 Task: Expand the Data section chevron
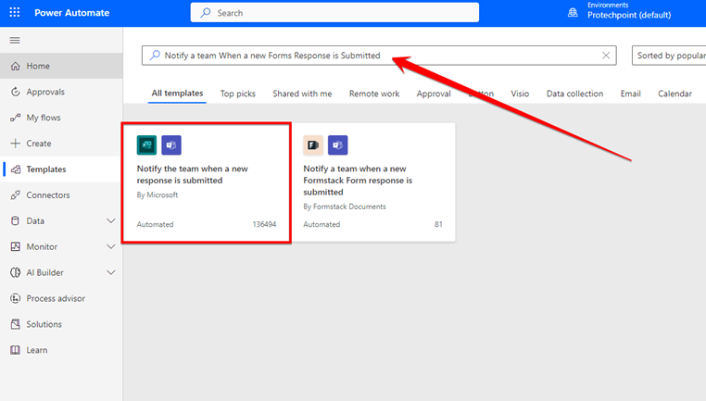pyautogui.click(x=111, y=221)
